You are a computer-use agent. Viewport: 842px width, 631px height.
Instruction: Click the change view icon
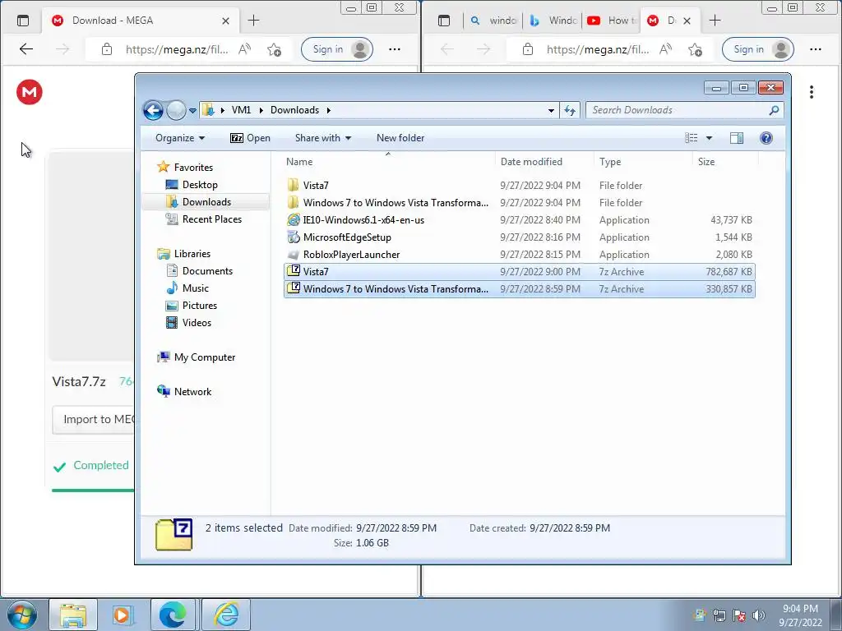click(691, 138)
